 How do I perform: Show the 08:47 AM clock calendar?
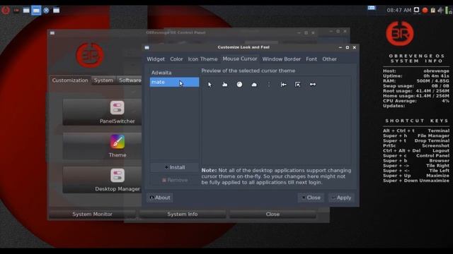coord(398,10)
